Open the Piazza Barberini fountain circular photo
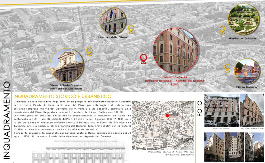This screenshot has height=163, width=265. pos(247,71)
